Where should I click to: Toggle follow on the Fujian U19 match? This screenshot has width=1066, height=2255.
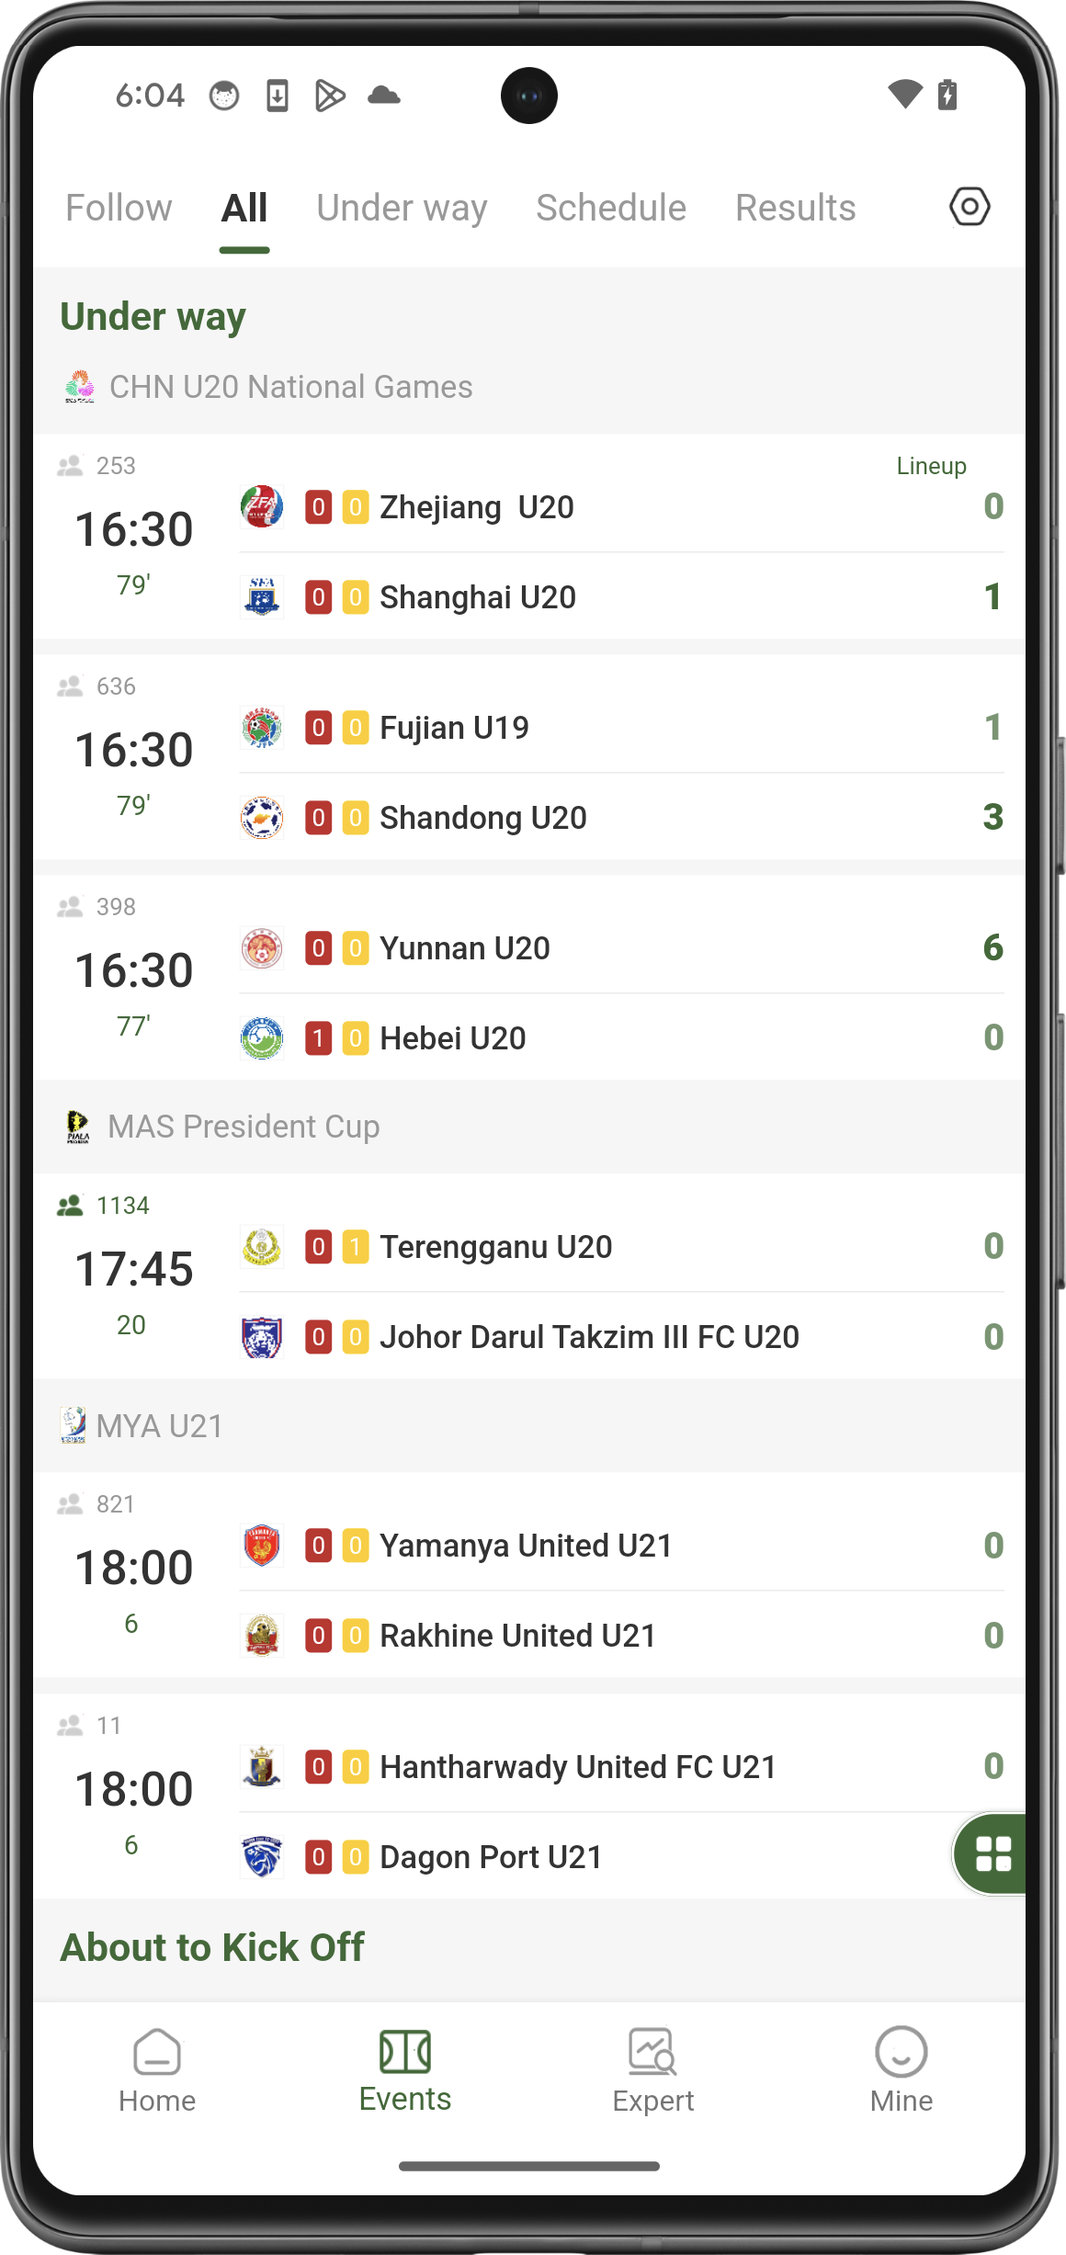(72, 686)
